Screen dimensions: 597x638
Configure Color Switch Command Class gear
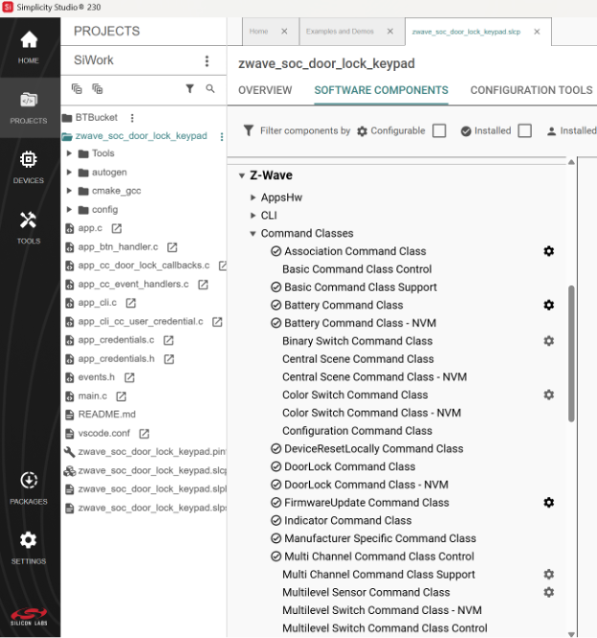coord(548,395)
